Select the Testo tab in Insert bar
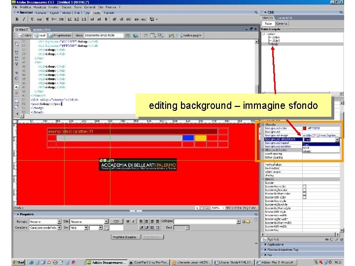This screenshot has height=266, width=355. pyautogui.click(x=97, y=13)
